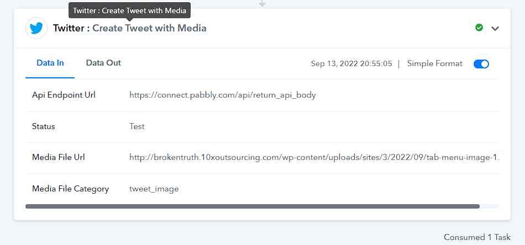Toggle the Simple Format switch
Image resolution: width=525 pixels, height=245 pixels.
click(x=481, y=64)
